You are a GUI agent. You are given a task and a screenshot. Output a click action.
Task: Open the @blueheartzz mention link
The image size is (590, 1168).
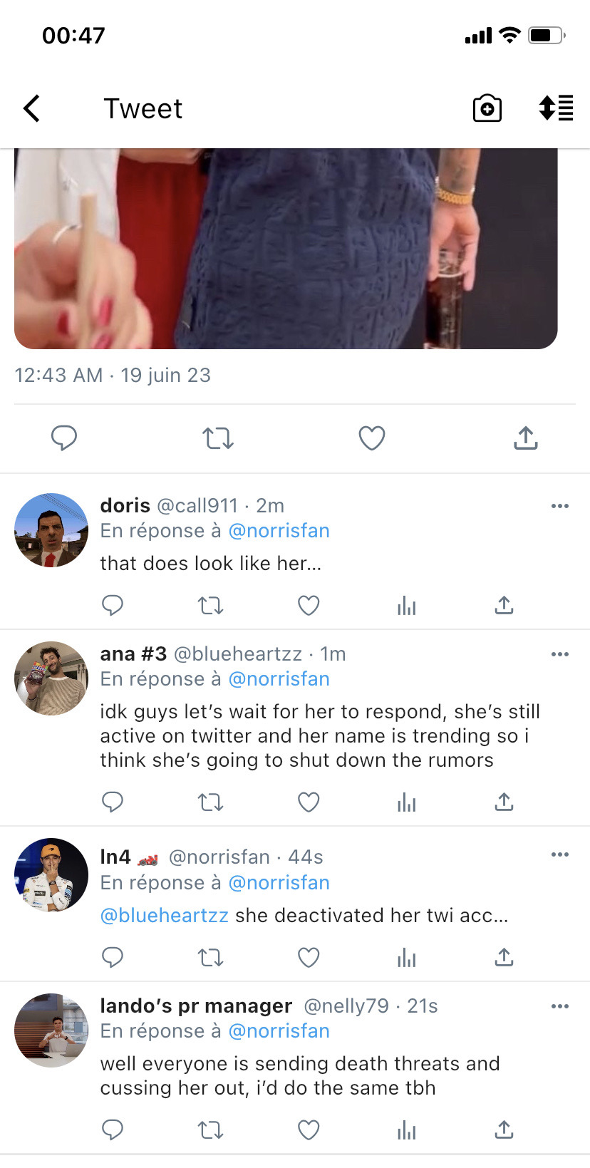coord(164,916)
